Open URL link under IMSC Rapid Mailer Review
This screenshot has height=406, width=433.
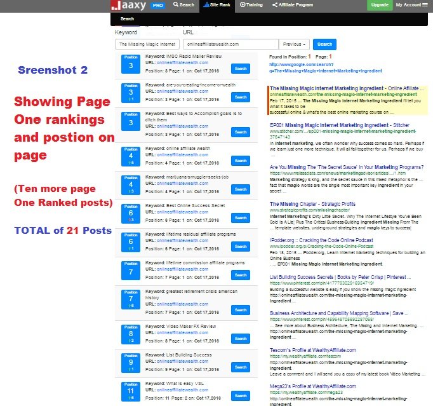click(x=183, y=63)
